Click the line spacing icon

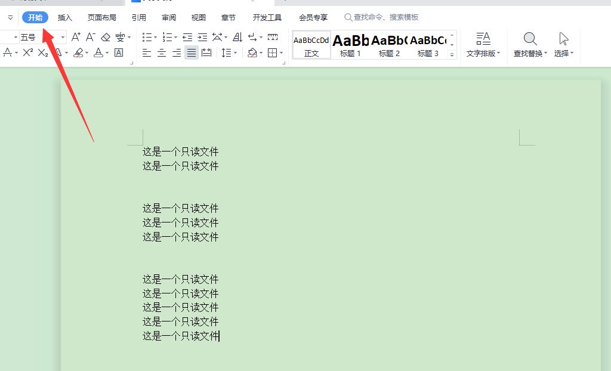click(226, 52)
